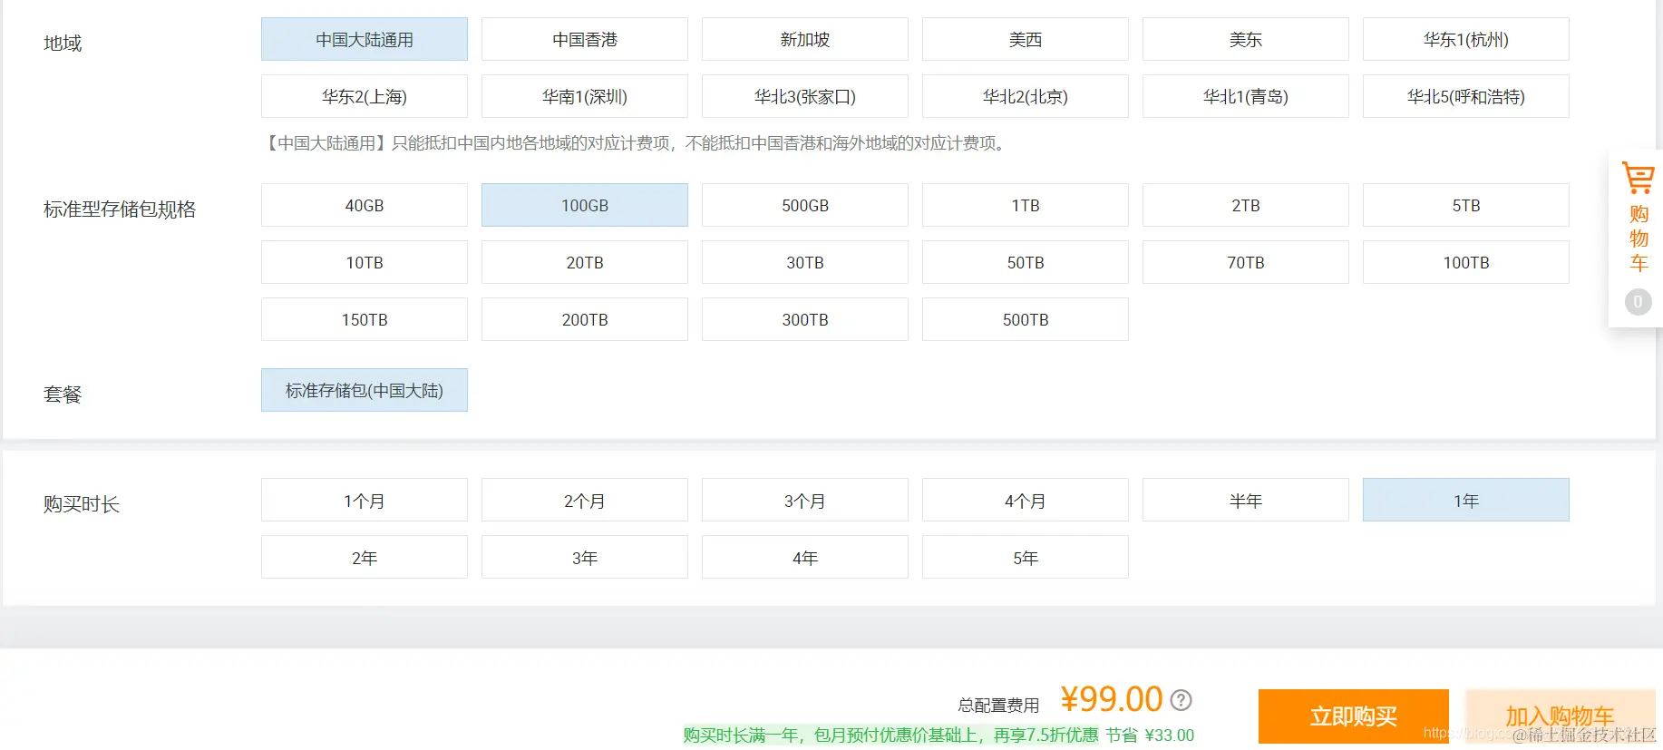Click the price help question mark icon

[x=1181, y=700]
